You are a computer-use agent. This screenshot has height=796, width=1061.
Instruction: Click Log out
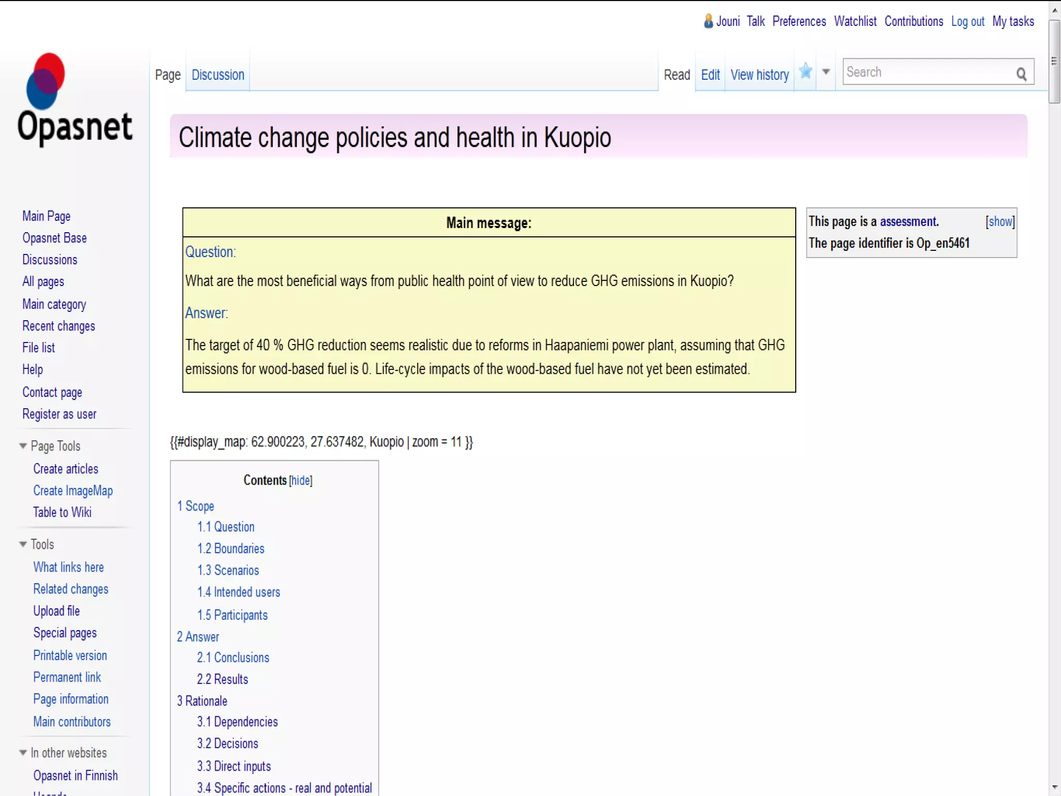pos(968,21)
